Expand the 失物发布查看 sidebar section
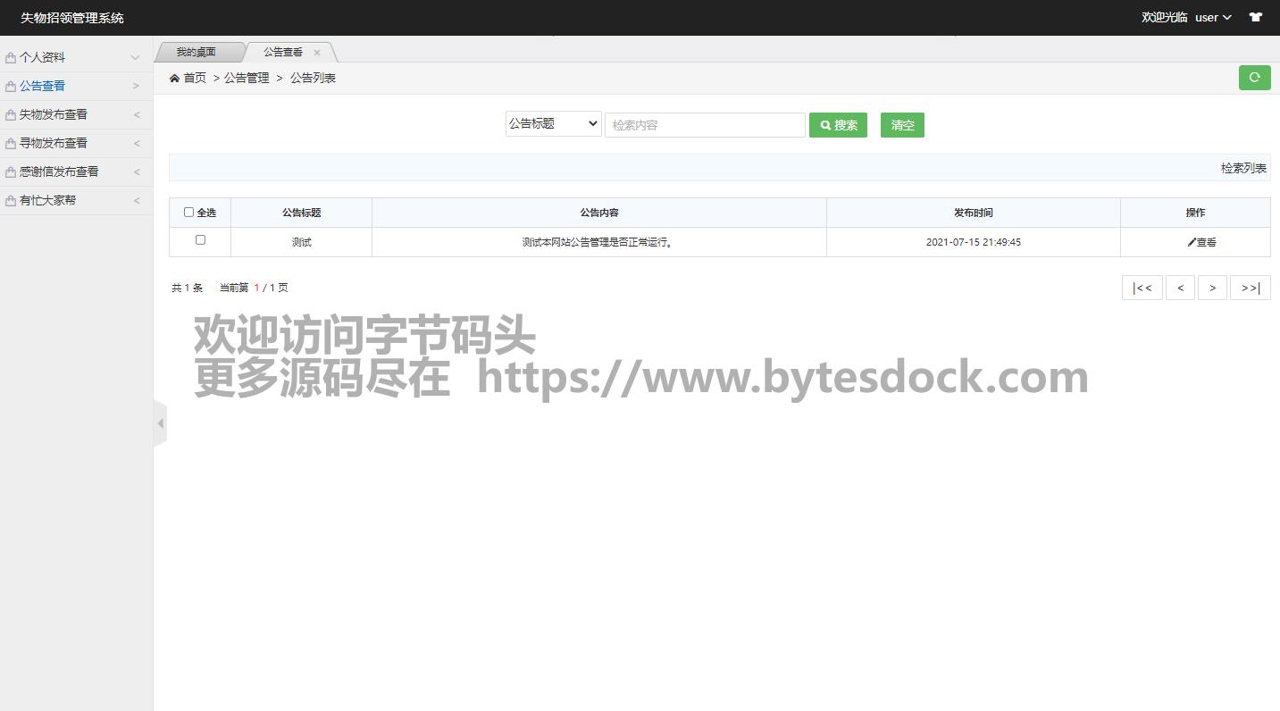 [76, 114]
